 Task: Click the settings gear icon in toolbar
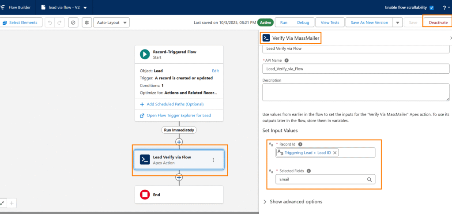tap(87, 23)
